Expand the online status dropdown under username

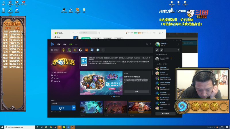(163, 45)
